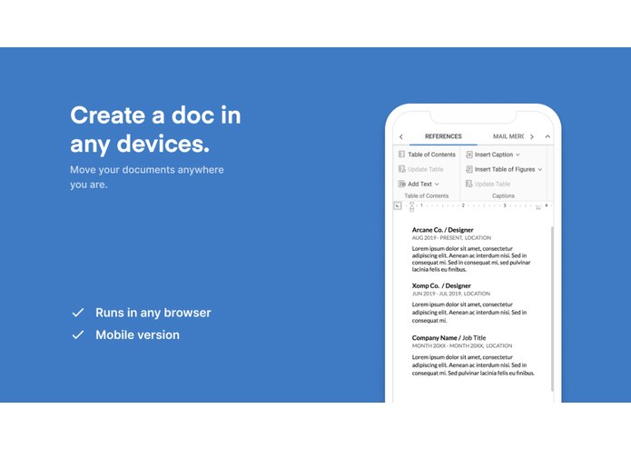Switch to the MAIL MERGE tab
This screenshot has height=449, width=631.
coord(508,136)
